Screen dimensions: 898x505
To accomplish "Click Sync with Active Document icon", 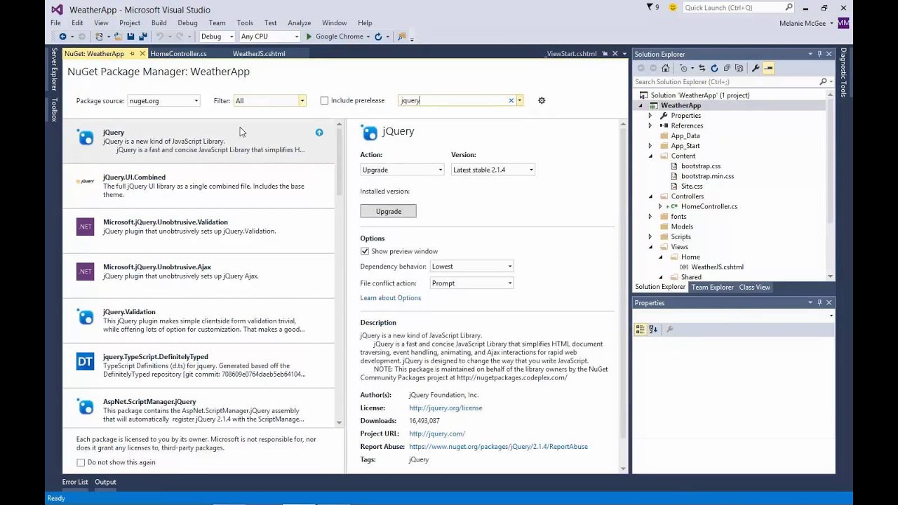I will pyautogui.click(x=702, y=68).
